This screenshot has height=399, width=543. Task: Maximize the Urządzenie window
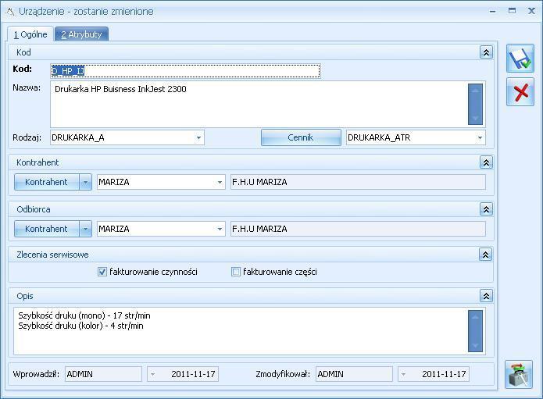pos(513,11)
